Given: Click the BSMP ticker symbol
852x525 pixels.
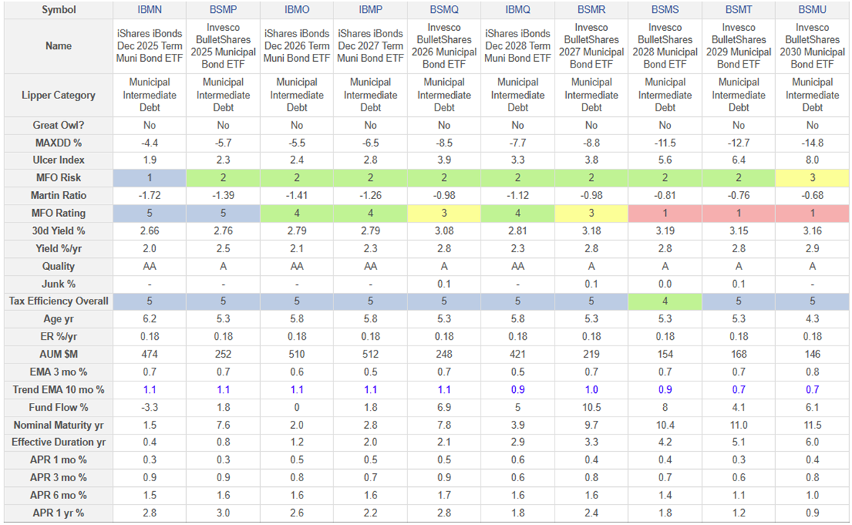Looking at the screenshot, I should [x=223, y=10].
